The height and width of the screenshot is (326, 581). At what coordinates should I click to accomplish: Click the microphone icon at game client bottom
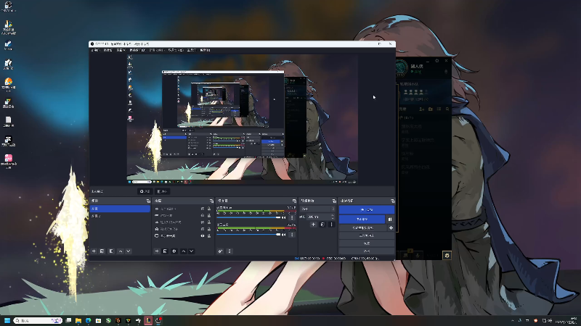click(418, 255)
